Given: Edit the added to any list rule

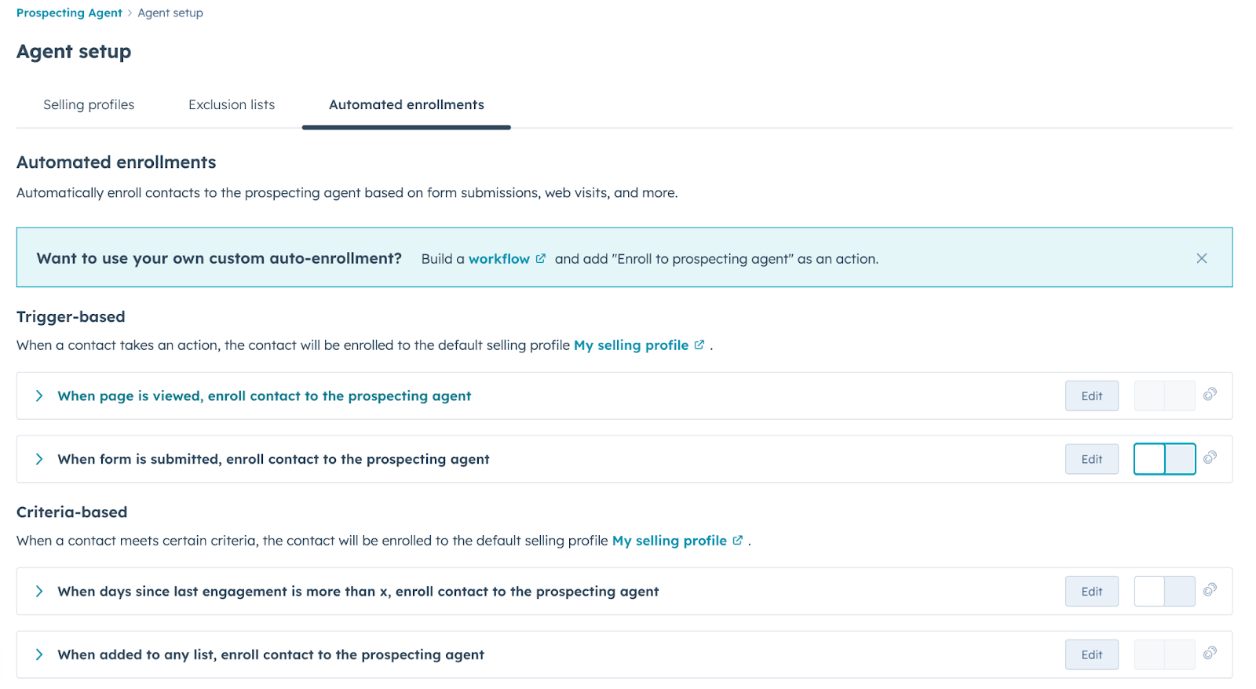Looking at the screenshot, I should [1091, 654].
